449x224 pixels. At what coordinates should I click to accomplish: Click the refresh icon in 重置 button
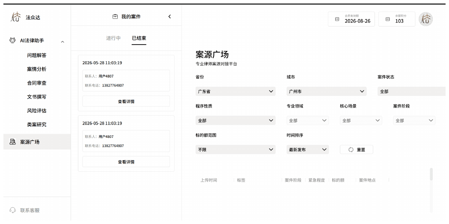click(351, 149)
